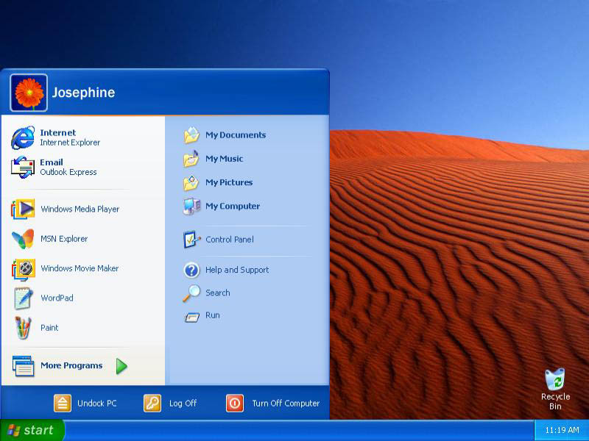Open the Email menu entry label
Screen dimensions: 589x441
[52, 162]
